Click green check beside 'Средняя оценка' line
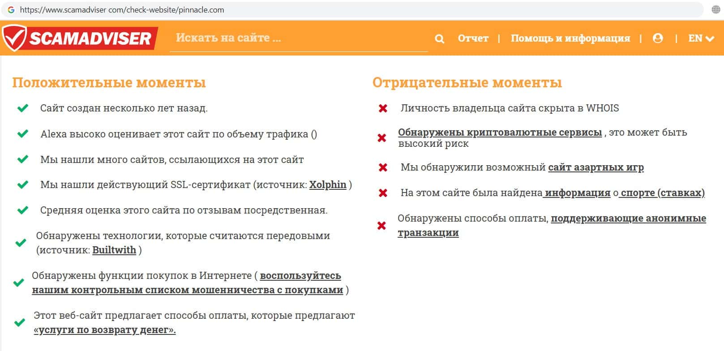724x351 pixels. [x=22, y=210]
